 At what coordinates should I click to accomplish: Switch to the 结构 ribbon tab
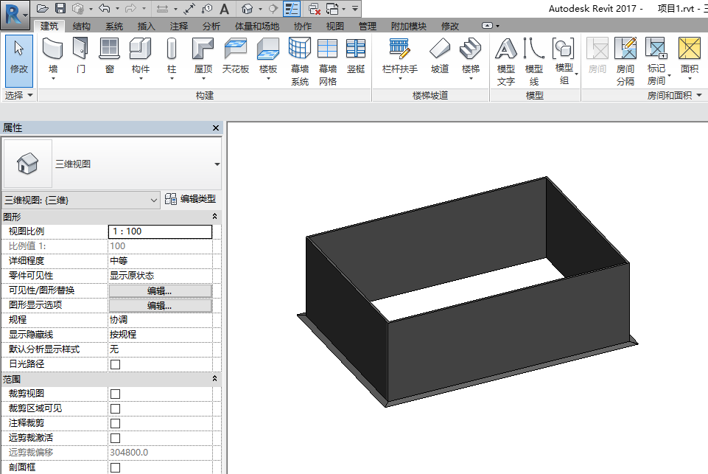pos(82,27)
